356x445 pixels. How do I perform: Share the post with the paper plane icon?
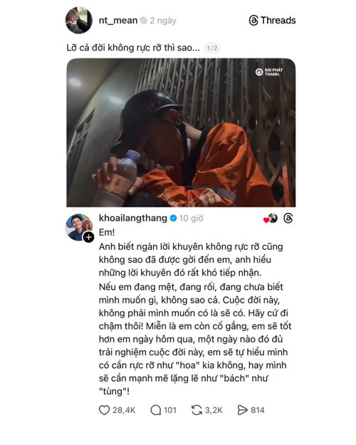(x=242, y=410)
